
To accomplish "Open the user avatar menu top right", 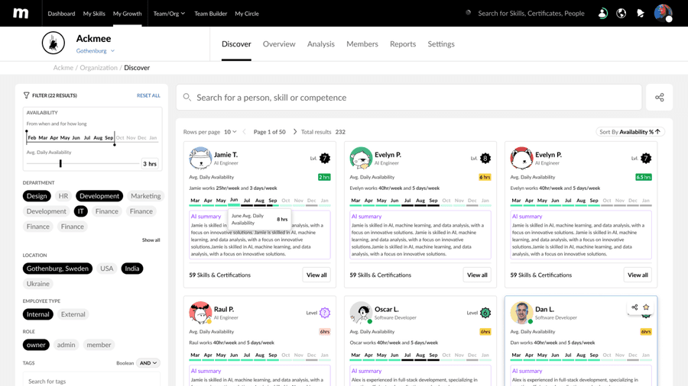I will pos(663,13).
